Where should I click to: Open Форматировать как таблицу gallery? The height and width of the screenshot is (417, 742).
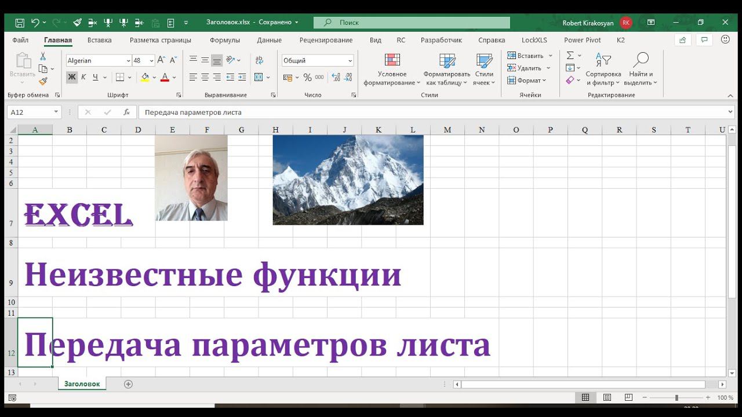coord(446,69)
